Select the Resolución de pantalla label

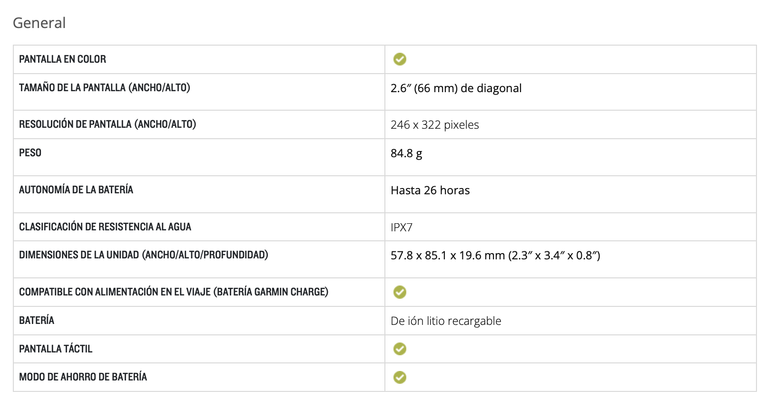(x=107, y=124)
